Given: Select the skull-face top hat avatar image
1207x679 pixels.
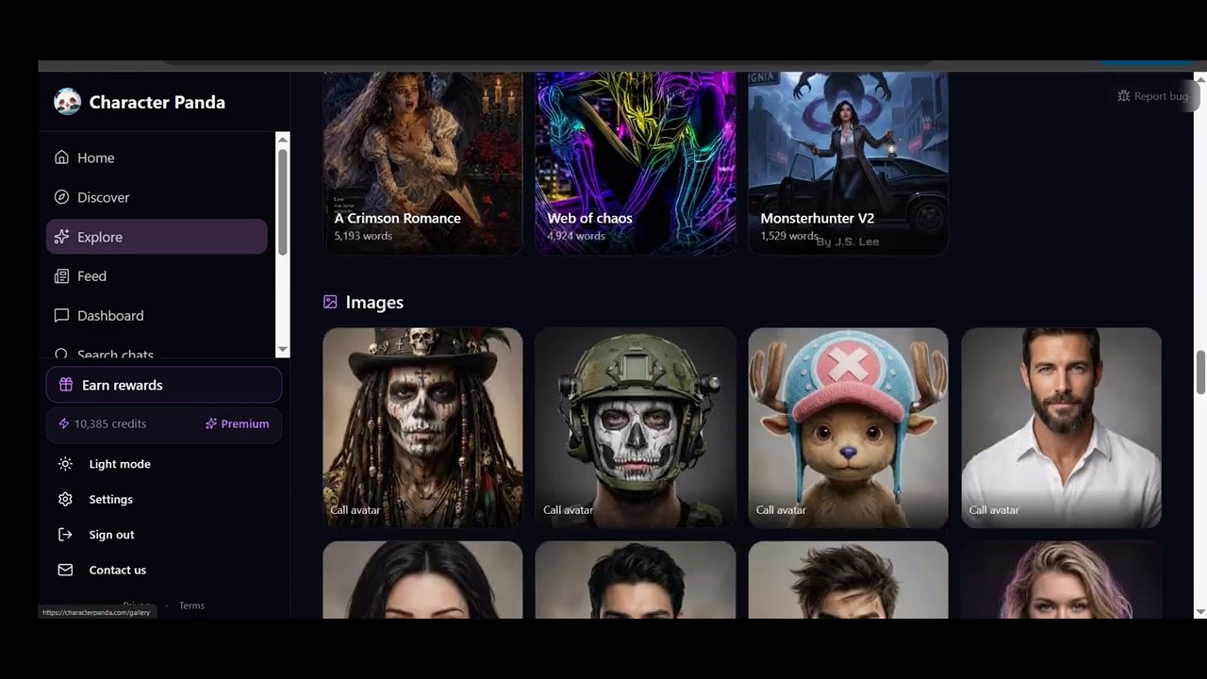Looking at the screenshot, I should point(422,428).
